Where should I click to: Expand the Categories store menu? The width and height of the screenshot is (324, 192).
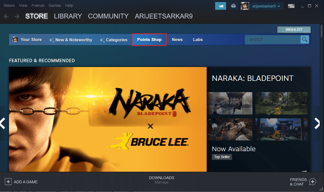[114, 40]
